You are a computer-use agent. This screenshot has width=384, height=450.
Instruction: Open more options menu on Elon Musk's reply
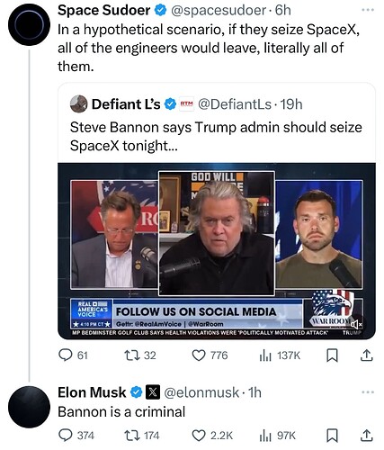pos(368,392)
